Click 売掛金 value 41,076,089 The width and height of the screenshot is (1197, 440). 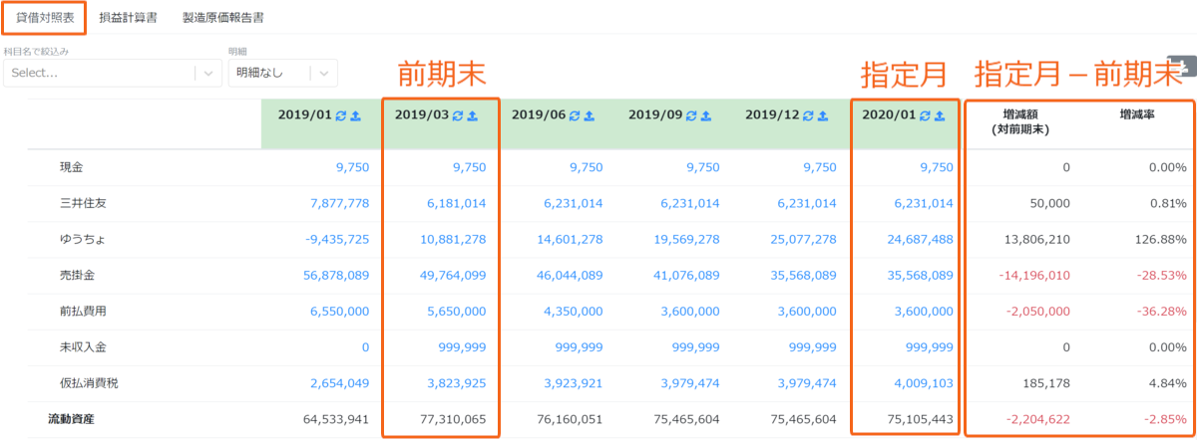tap(687, 276)
